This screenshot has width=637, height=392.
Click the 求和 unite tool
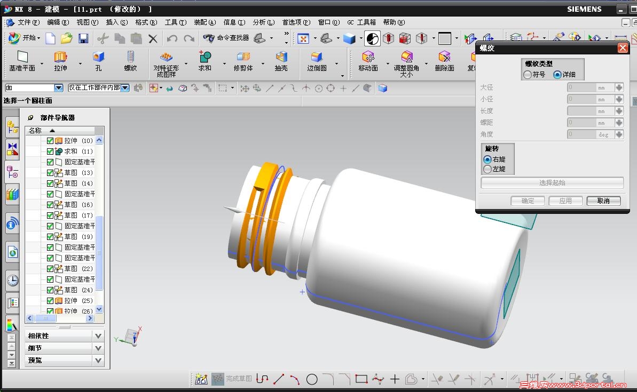205,61
